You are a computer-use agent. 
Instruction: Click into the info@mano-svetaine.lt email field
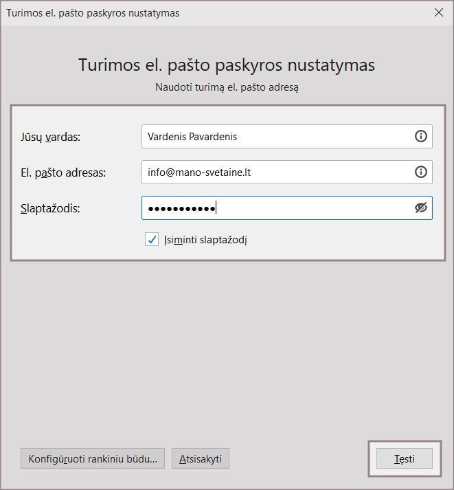pos(275,172)
